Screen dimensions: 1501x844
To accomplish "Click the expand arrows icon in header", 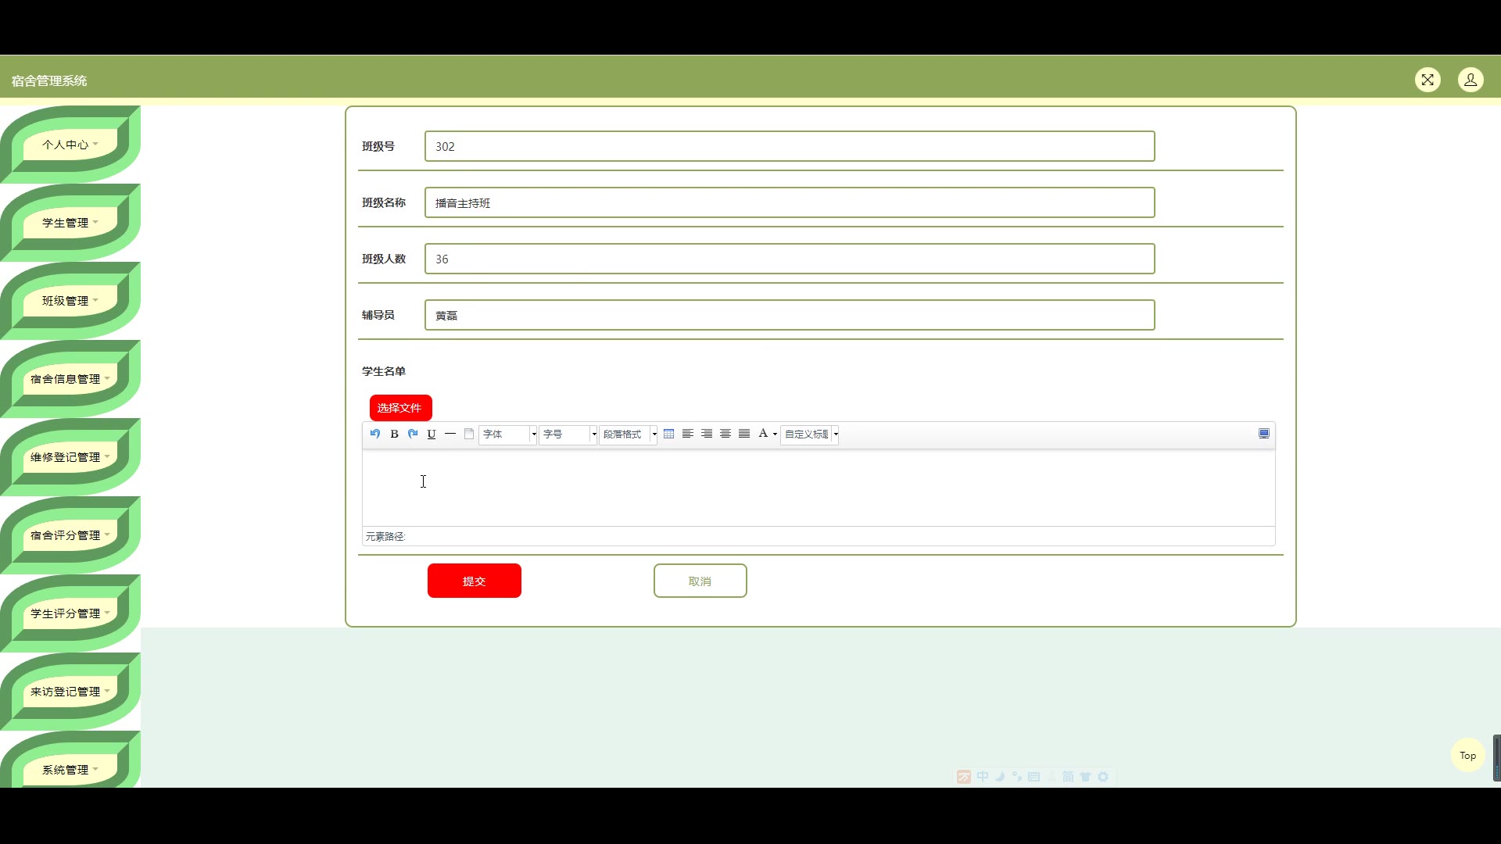I will (x=1428, y=80).
